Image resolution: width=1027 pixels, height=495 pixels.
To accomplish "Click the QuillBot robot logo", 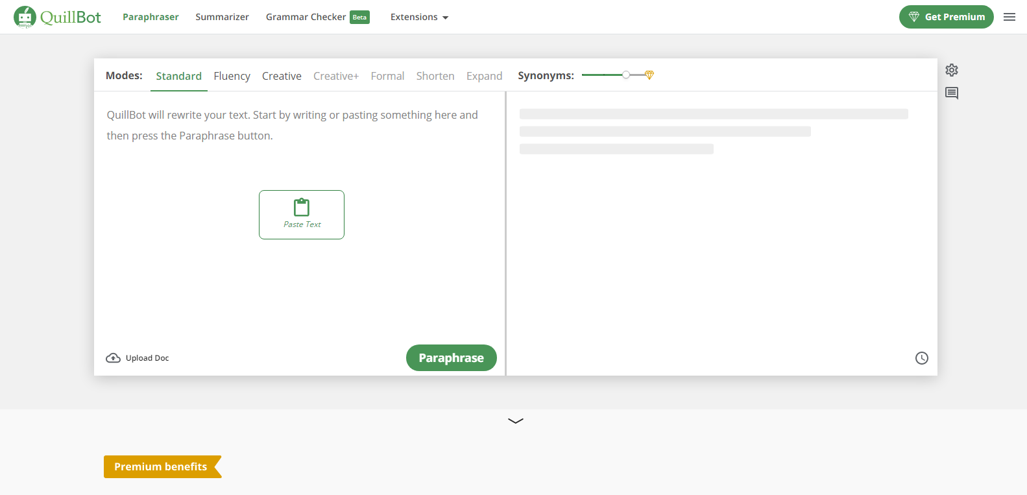I will (25, 17).
